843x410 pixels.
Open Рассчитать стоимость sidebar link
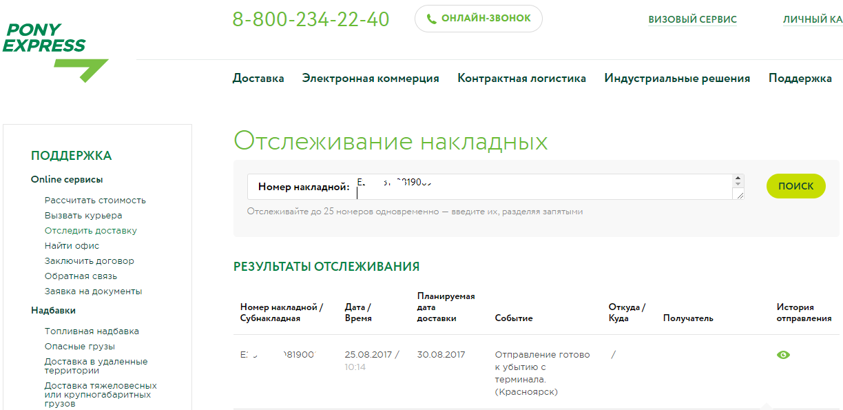tap(95, 201)
